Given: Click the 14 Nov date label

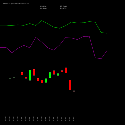Looking at the screenshot, I should pyautogui.click(x=17, y=119).
